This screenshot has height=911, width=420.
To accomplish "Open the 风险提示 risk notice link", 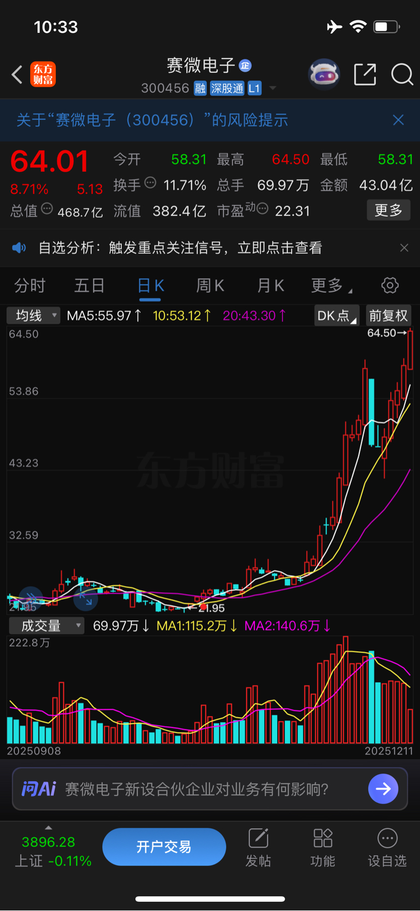I will click(x=152, y=120).
